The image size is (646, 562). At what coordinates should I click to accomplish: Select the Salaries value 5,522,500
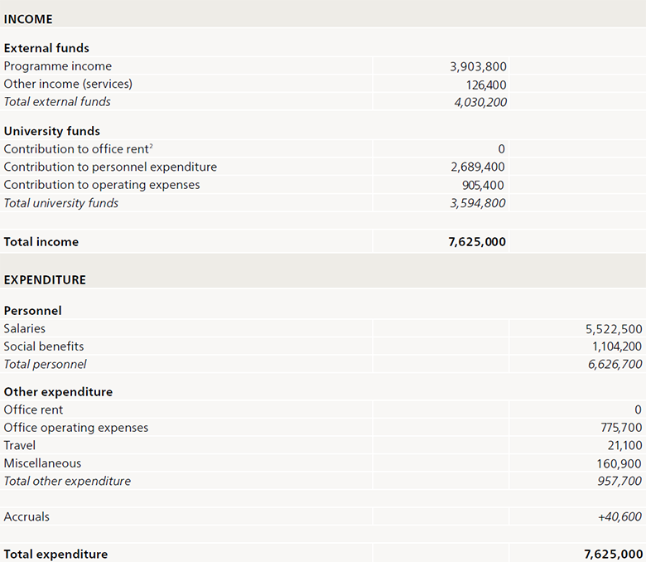(x=614, y=329)
